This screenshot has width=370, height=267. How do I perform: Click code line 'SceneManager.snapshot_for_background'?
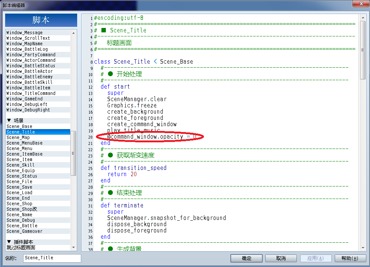coord(166,218)
